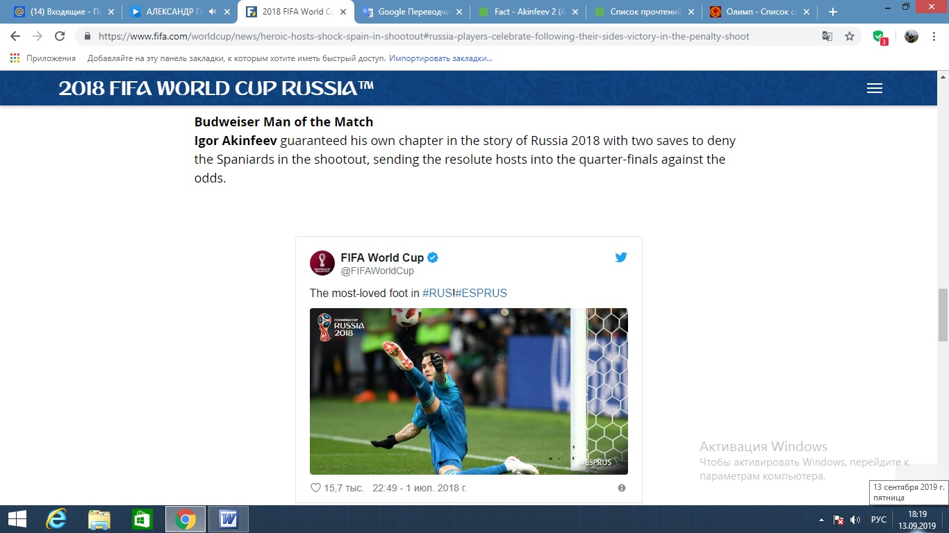949x533 pixels.
Task: Switch to Google Переводчик tab
Action: [x=411, y=12]
